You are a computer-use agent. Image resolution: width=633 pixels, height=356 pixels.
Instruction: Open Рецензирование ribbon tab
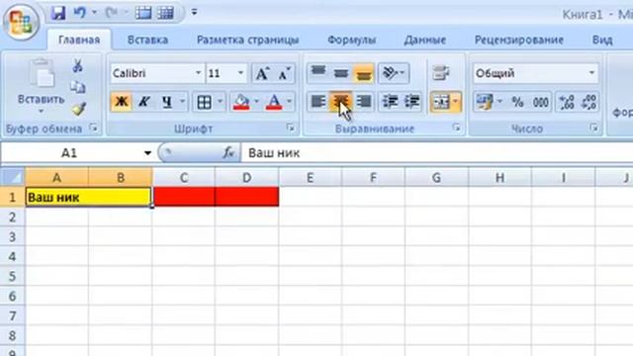pyautogui.click(x=518, y=40)
